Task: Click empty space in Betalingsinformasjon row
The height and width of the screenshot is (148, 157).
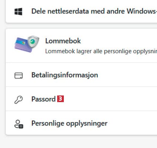Action: click(x=127, y=75)
